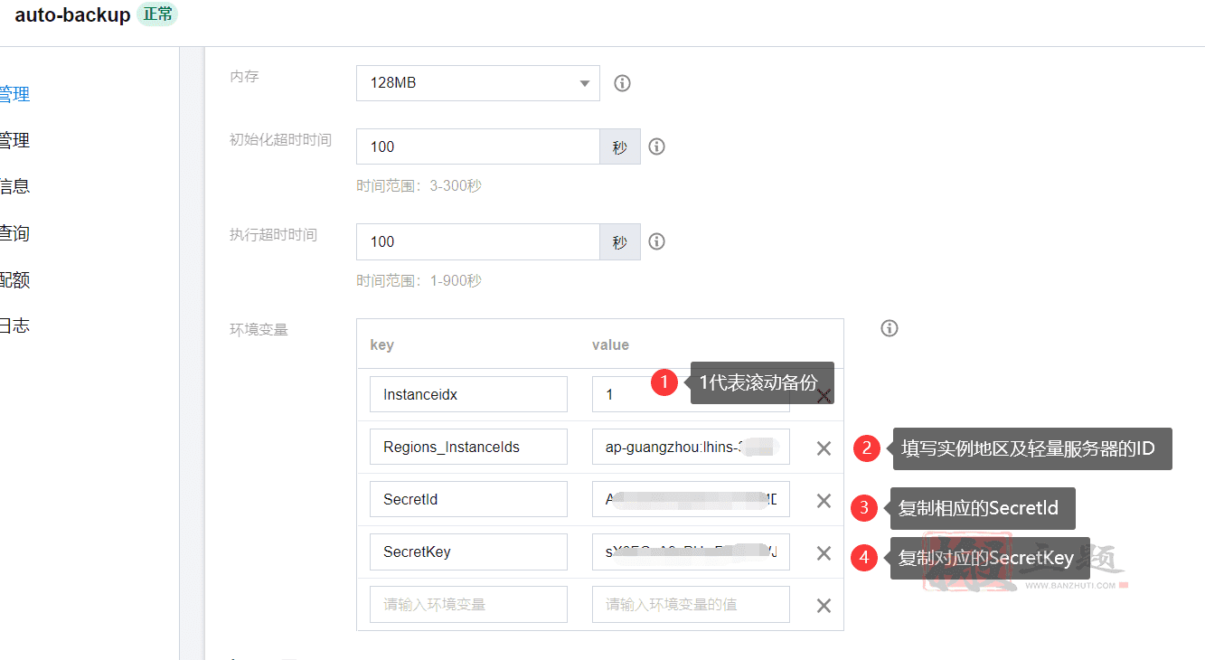This screenshot has height=660, width=1205.
Task: Click the empty 请输入环境变量 key field
Action: [x=468, y=604]
